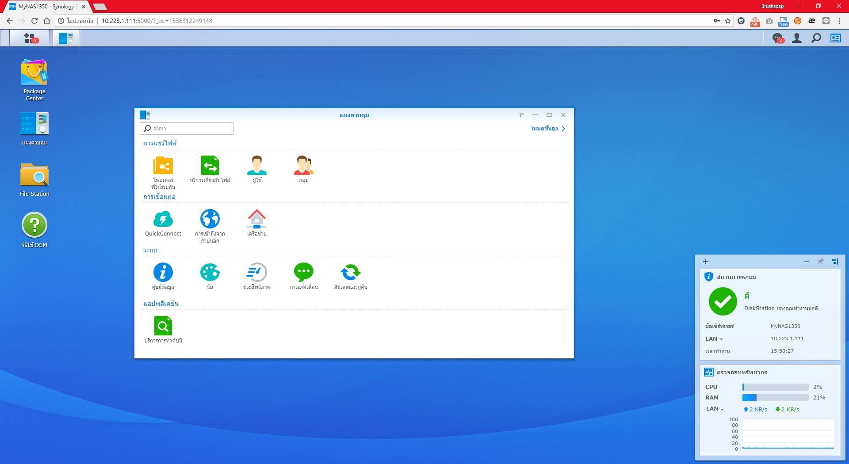Click the site info not-secure icon
The height and width of the screenshot is (464, 849).
pos(61,21)
